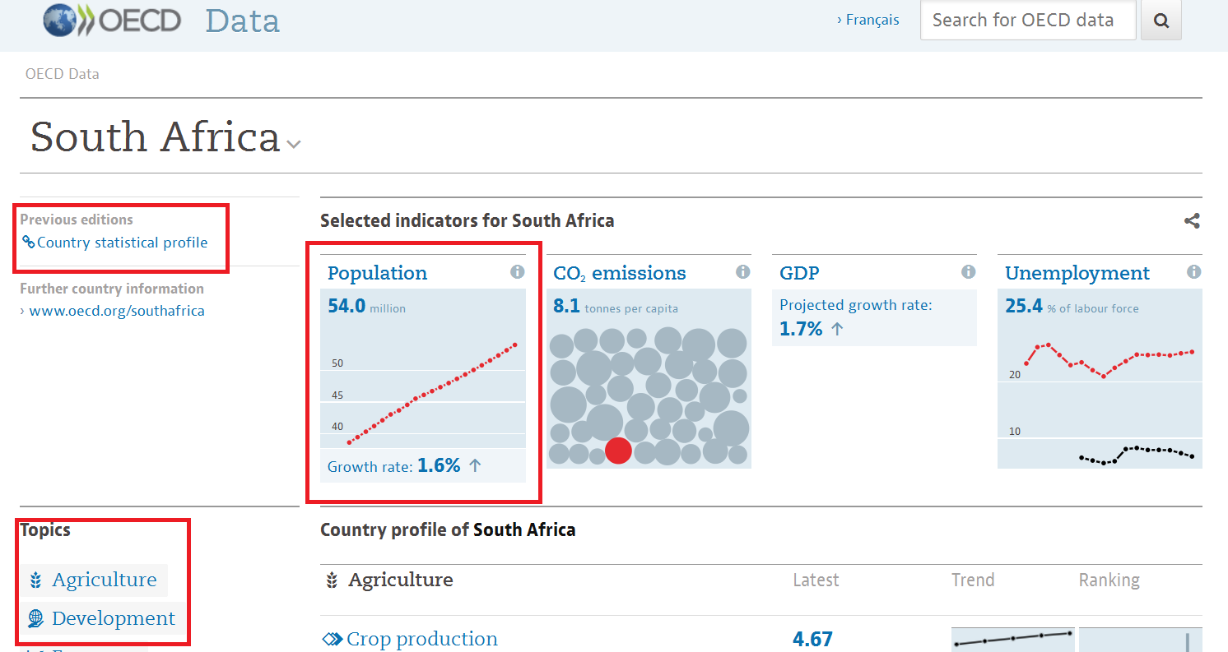Click the wheat icon in Agriculture profile heading
The height and width of the screenshot is (652, 1228).
click(x=332, y=580)
